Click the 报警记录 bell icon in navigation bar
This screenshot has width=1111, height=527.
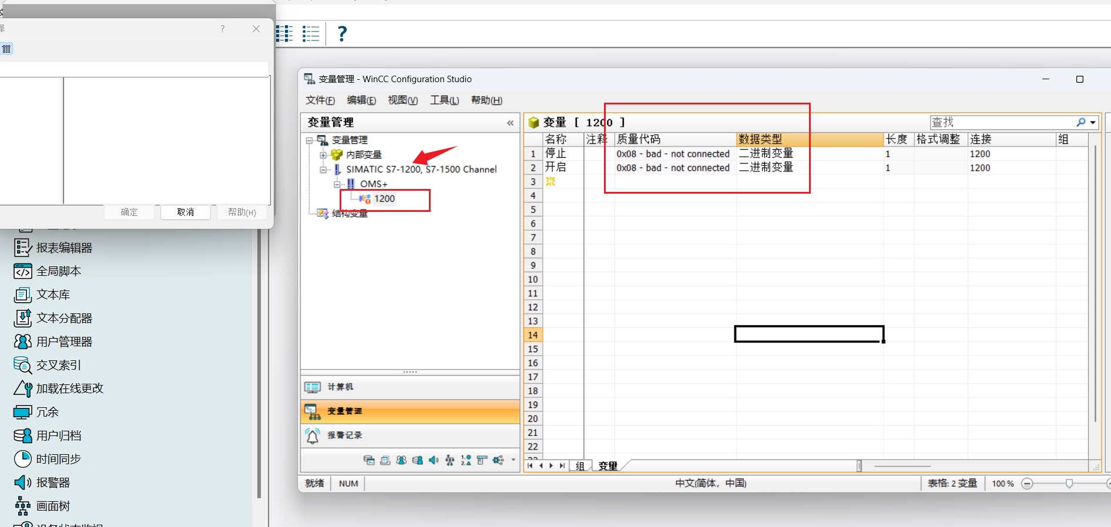[x=313, y=435]
